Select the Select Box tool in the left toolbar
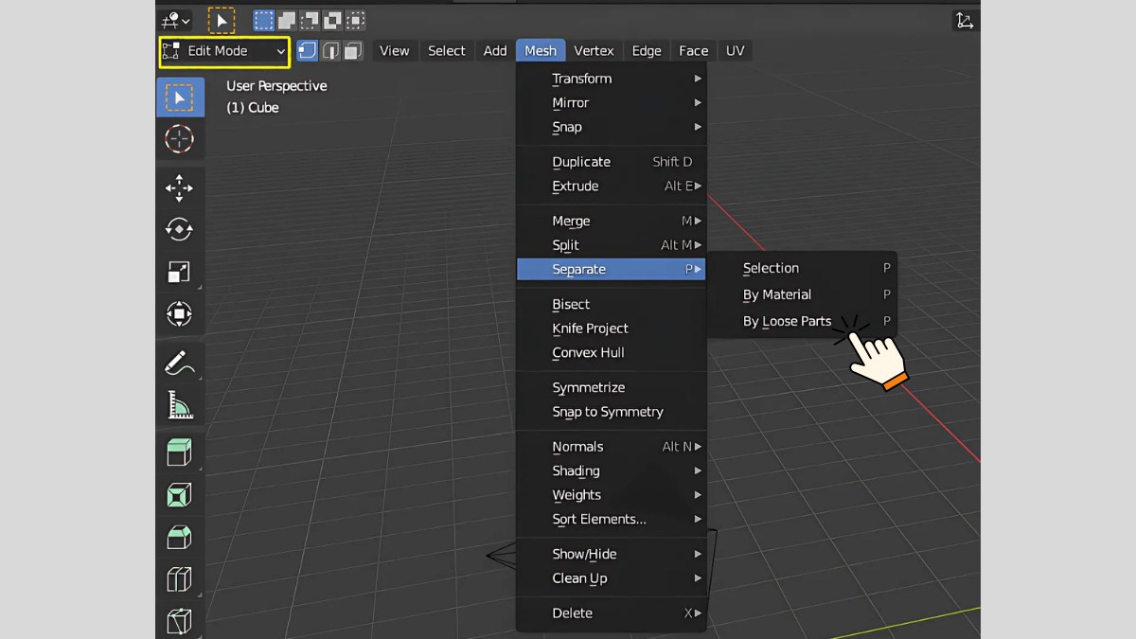 tap(180, 98)
